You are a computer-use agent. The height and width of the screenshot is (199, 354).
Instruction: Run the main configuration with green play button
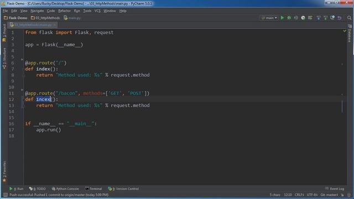pyautogui.click(x=282, y=18)
